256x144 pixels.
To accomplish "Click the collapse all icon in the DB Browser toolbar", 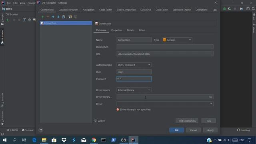I will click(x=30, y=20).
